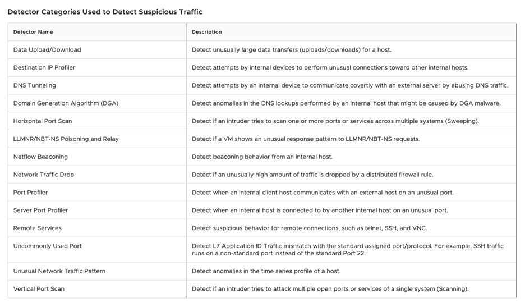Click the description about DGA malware lookups
Screen dimensions: 525x307
346,103
